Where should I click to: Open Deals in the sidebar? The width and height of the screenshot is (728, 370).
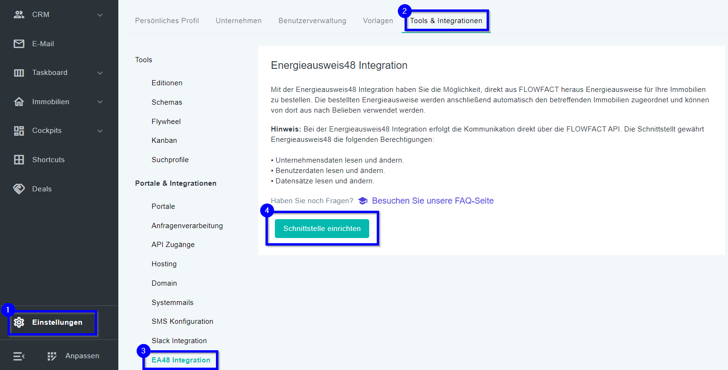coord(41,189)
